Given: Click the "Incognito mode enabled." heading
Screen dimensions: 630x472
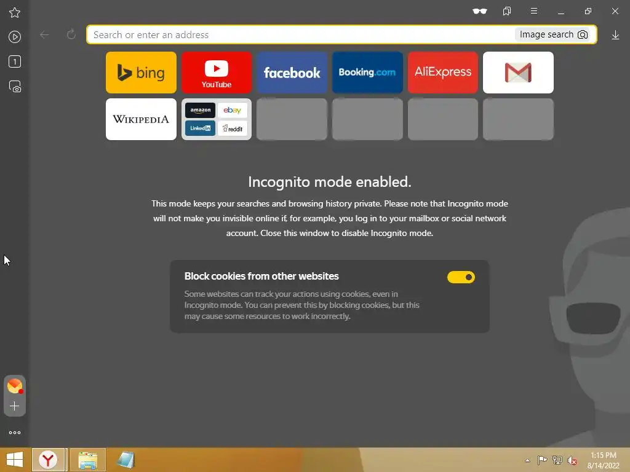Looking at the screenshot, I should click(x=330, y=182).
